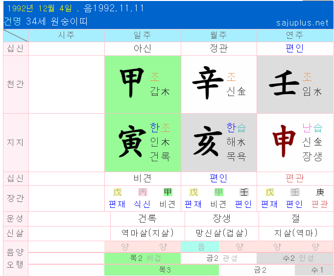The height and width of the screenshot is (276, 334).
Task: Click 편관 under the 庚 hidden stem
Action: [320, 204]
